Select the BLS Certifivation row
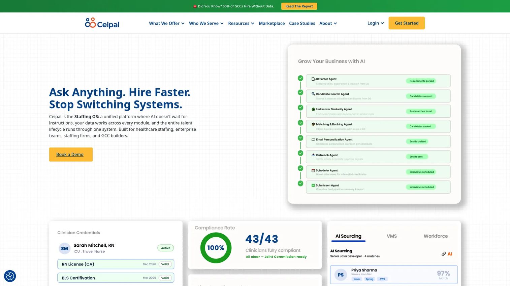Image resolution: width=510 pixels, height=286 pixels. click(x=116, y=278)
